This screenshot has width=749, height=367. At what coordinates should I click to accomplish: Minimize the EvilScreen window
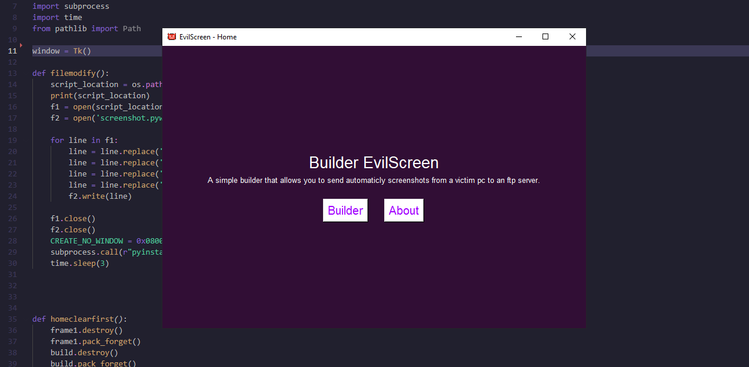point(518,36)
